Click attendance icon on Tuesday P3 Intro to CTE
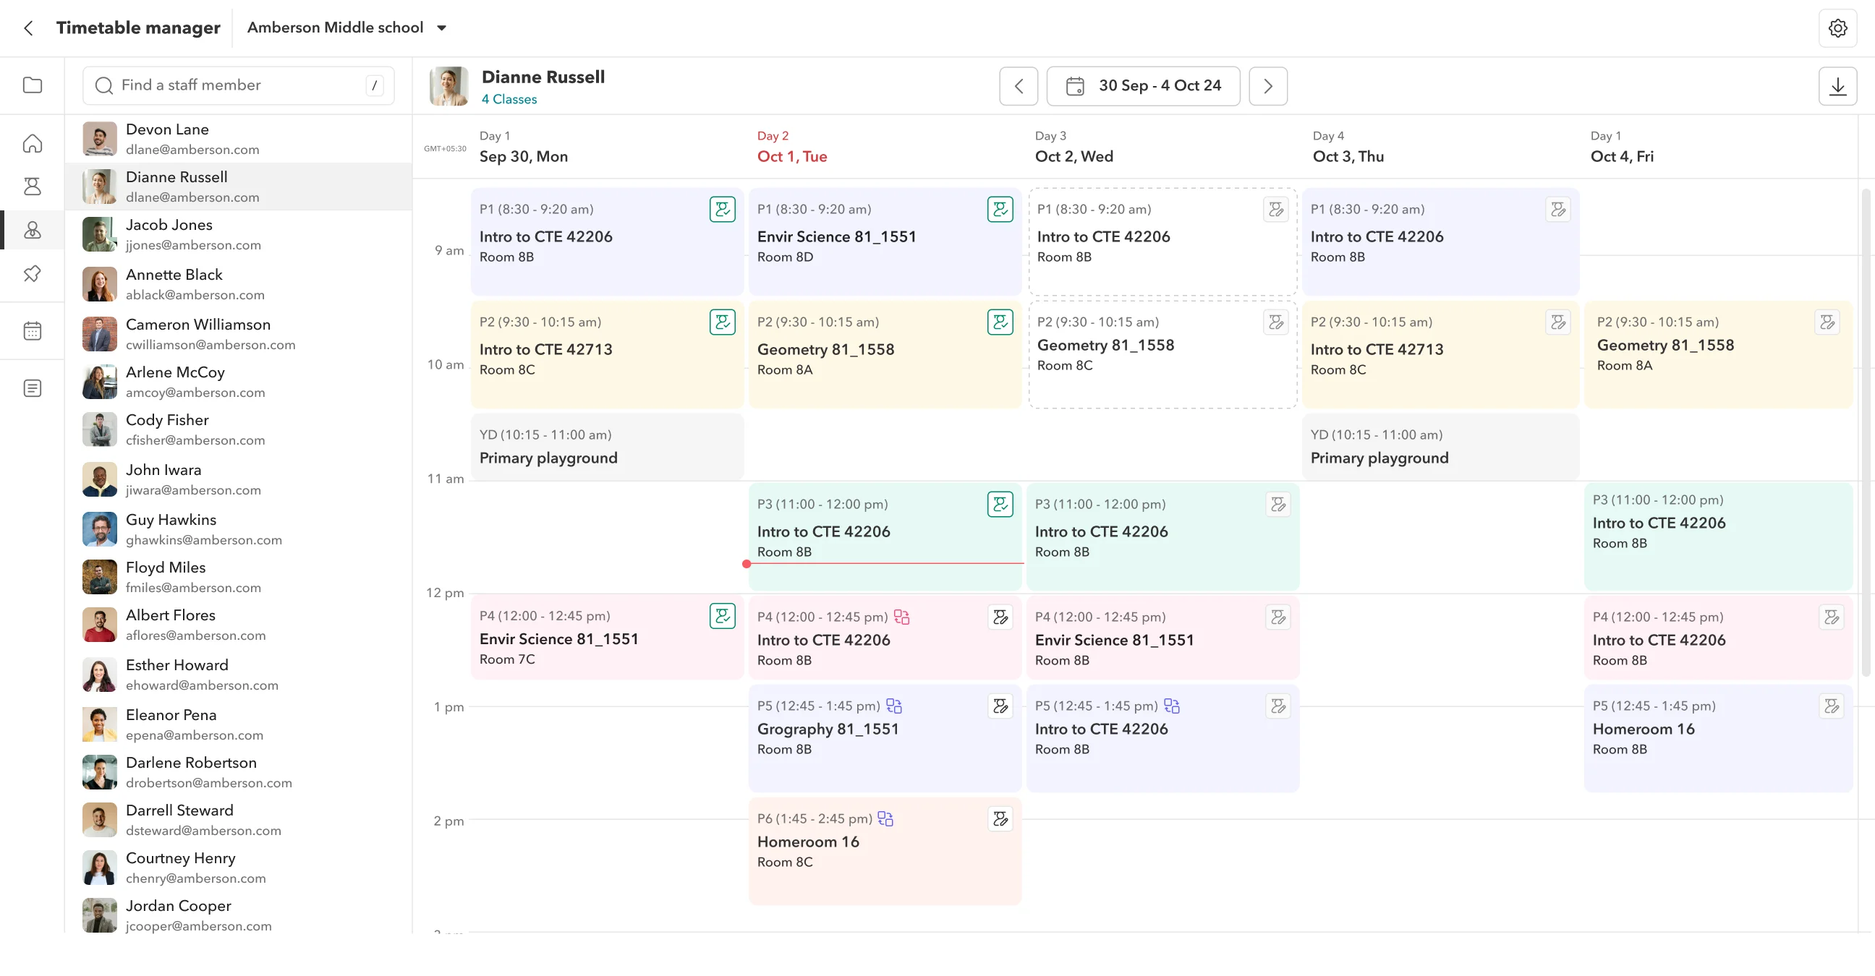The height and width of the screenshot is (976, 1875). (x=1000, y=504)
